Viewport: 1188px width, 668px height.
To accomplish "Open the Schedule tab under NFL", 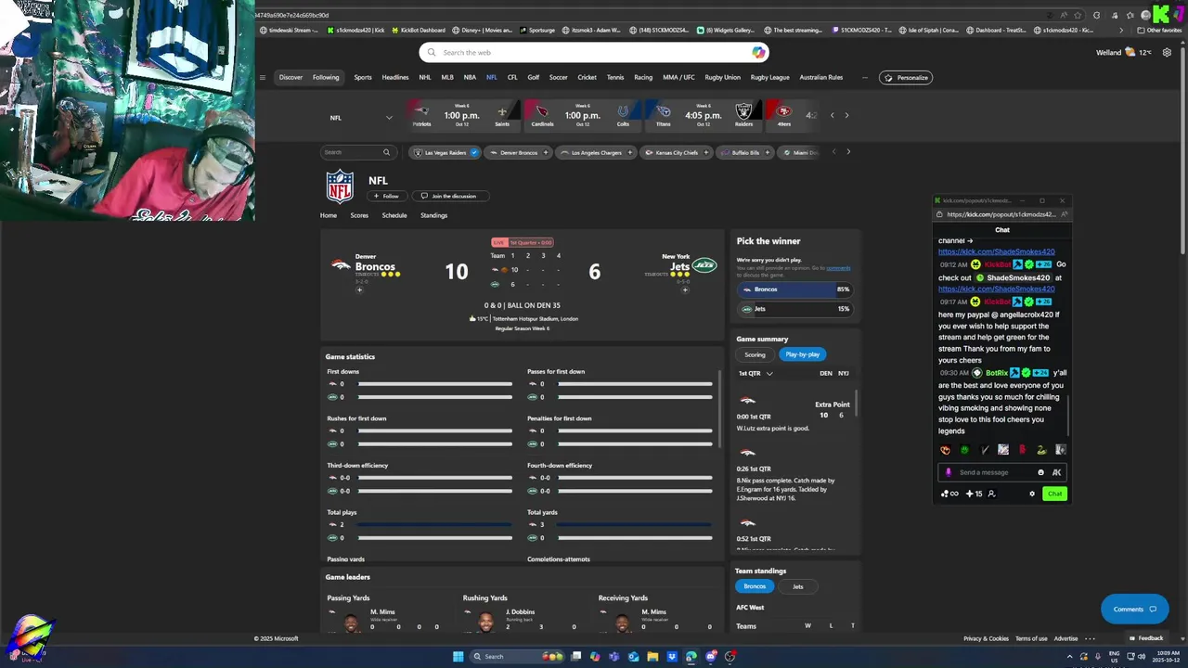I will pyautogui.click(x=394, y=215).
